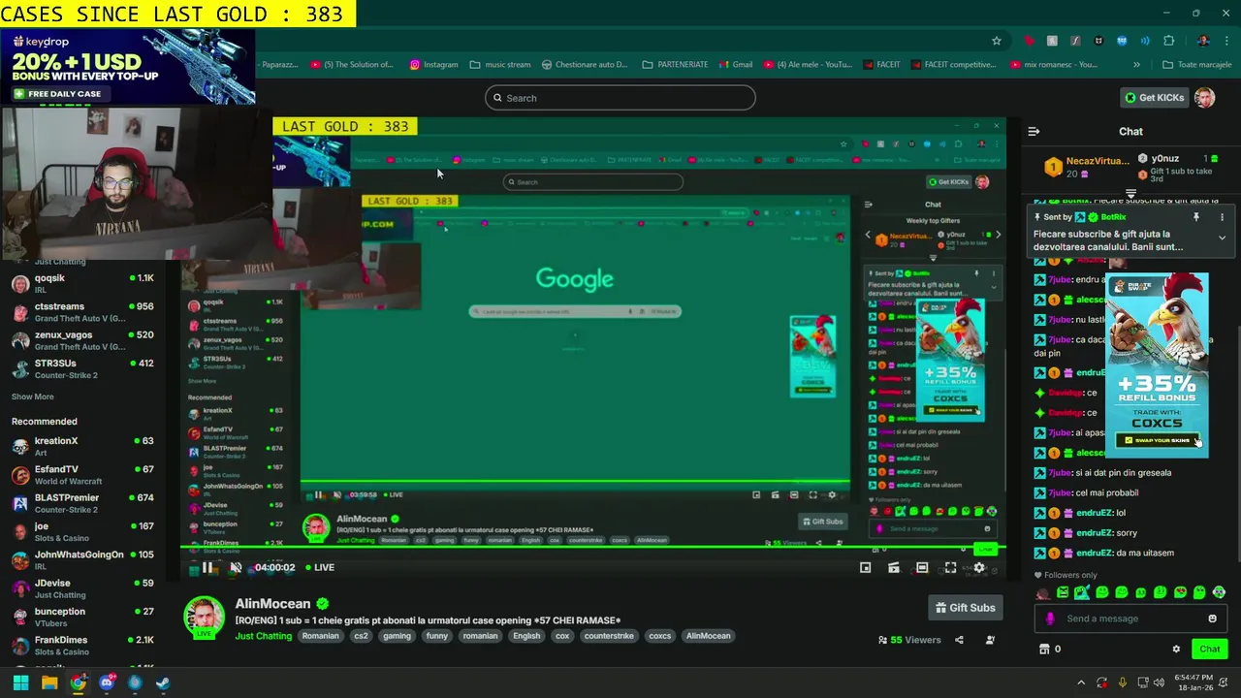Click the green Chat send button

click(1209, 650)
